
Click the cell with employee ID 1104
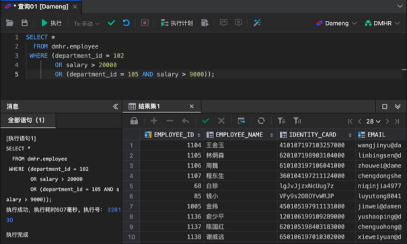click(172, 145)
